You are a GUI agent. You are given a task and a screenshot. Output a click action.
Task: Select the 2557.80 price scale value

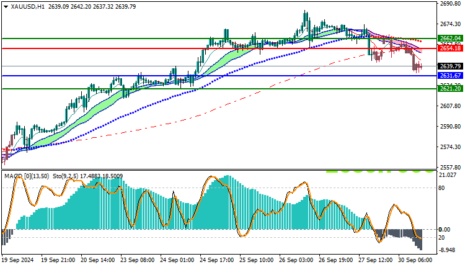(450, 167)
